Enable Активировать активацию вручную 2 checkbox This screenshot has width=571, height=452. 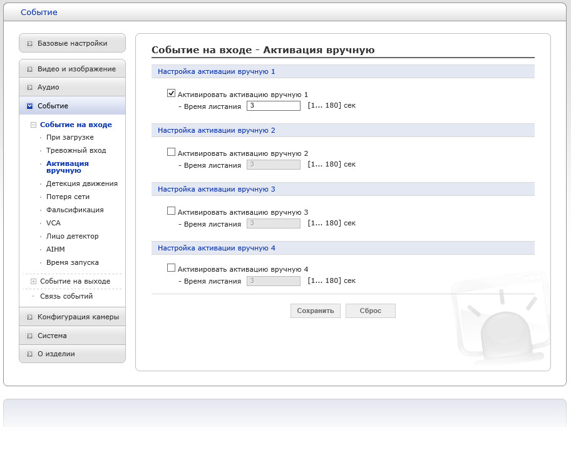coord(171,152)
